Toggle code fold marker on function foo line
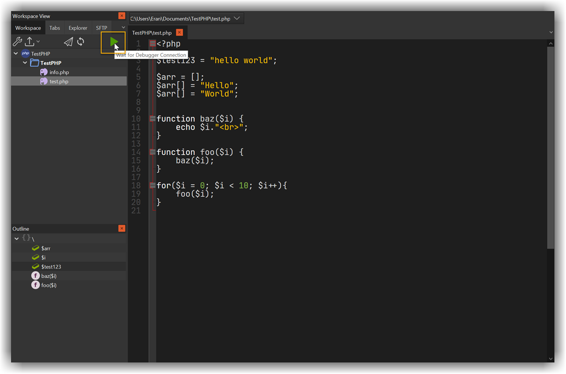The image size is (566, 374). (x=152, y=152)
